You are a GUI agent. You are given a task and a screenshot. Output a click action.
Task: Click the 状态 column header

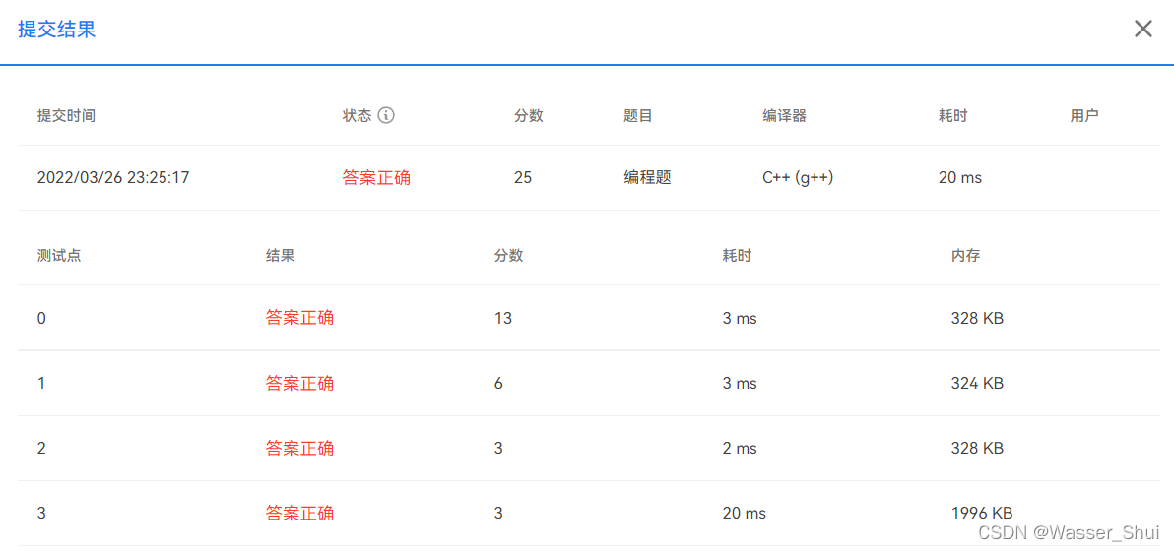click(x=357, y=116)
